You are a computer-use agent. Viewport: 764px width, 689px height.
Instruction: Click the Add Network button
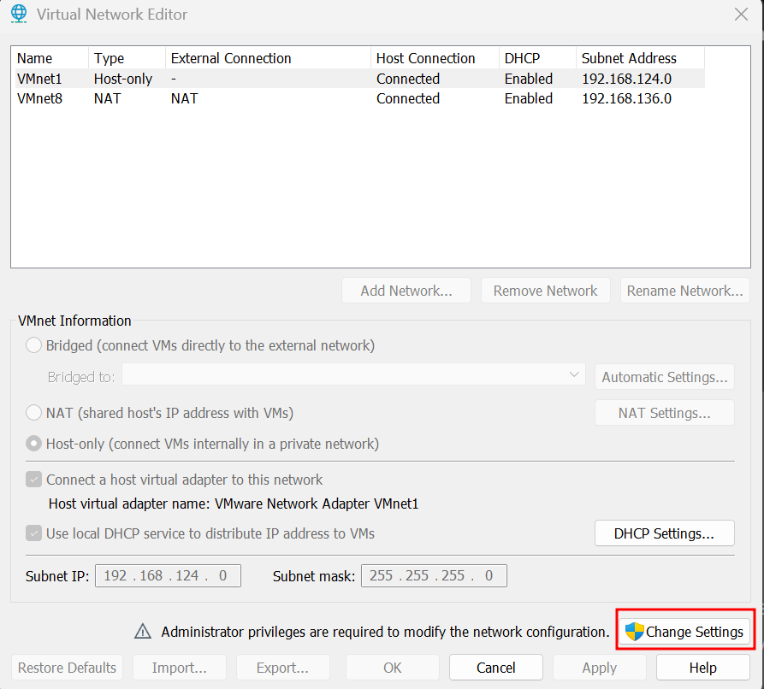[406, 291]
